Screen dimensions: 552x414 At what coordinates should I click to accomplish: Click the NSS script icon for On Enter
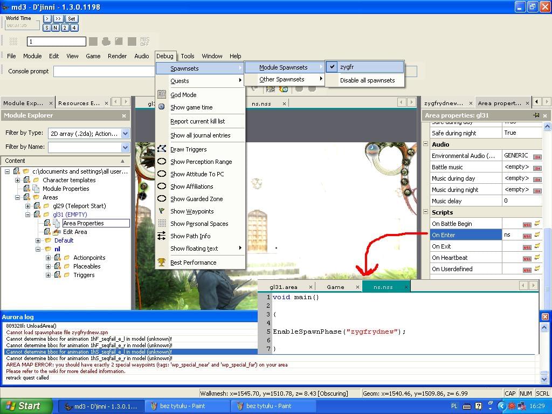527,235
